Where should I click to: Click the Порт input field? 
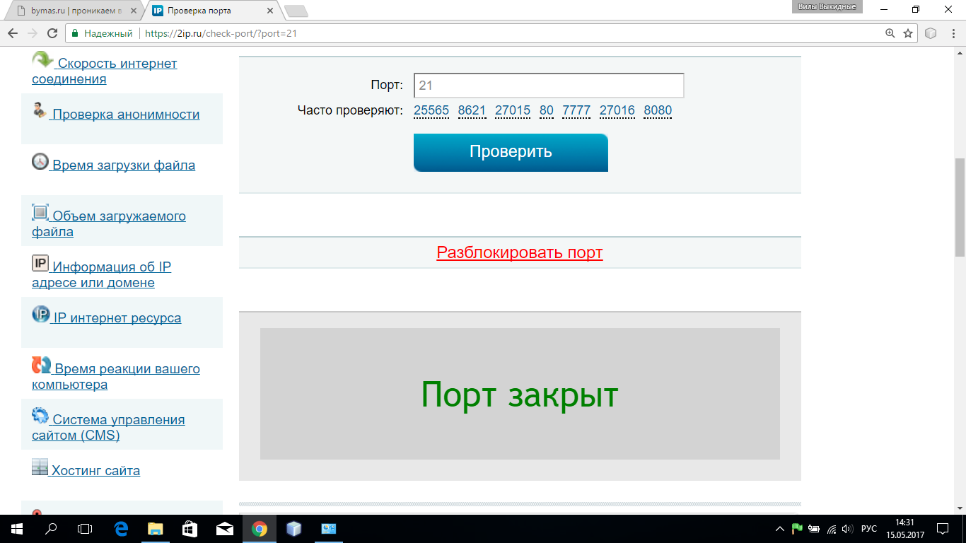549,86
